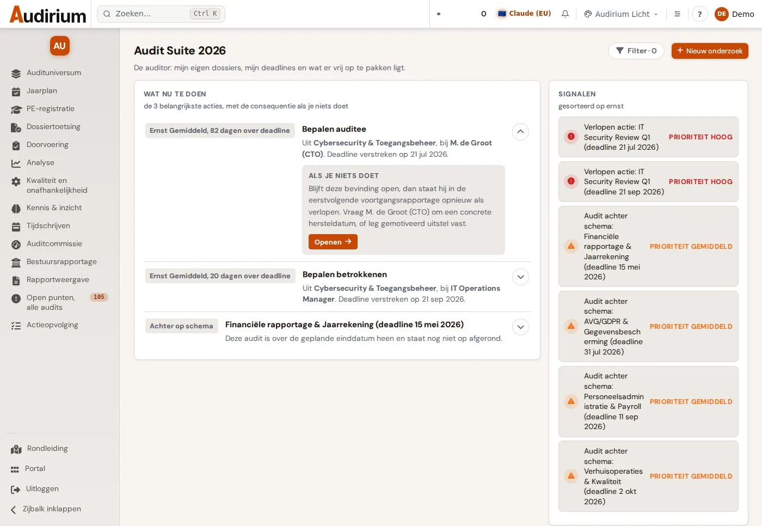This screenshot has width=762, height=526.
Task: Expand the Financiële rapportage & Jaarrekening action
Action: pyautogui.click(x=520, y=327)
